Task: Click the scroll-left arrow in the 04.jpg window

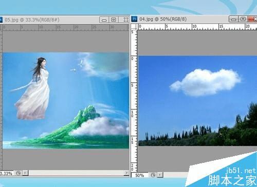Action: click(160, 175)
